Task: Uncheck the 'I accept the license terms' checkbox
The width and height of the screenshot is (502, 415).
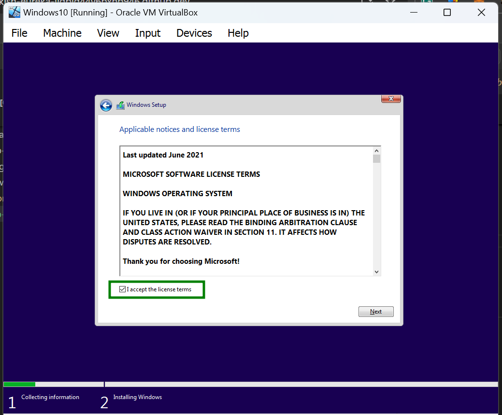Action: point(122,289)
